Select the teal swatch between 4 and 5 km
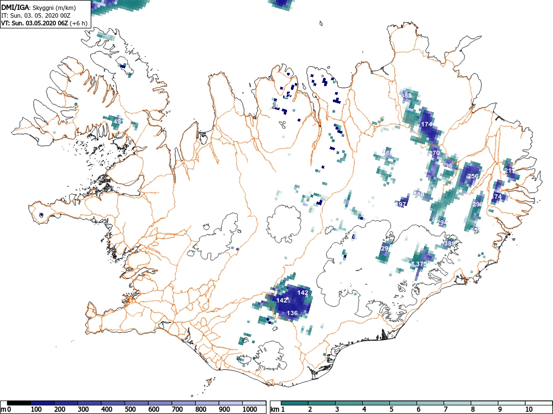Screen dimensions: 553x414 click(x=376, y=403)
